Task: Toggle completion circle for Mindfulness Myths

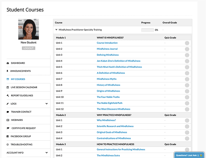Action: [x=187, y=79]
